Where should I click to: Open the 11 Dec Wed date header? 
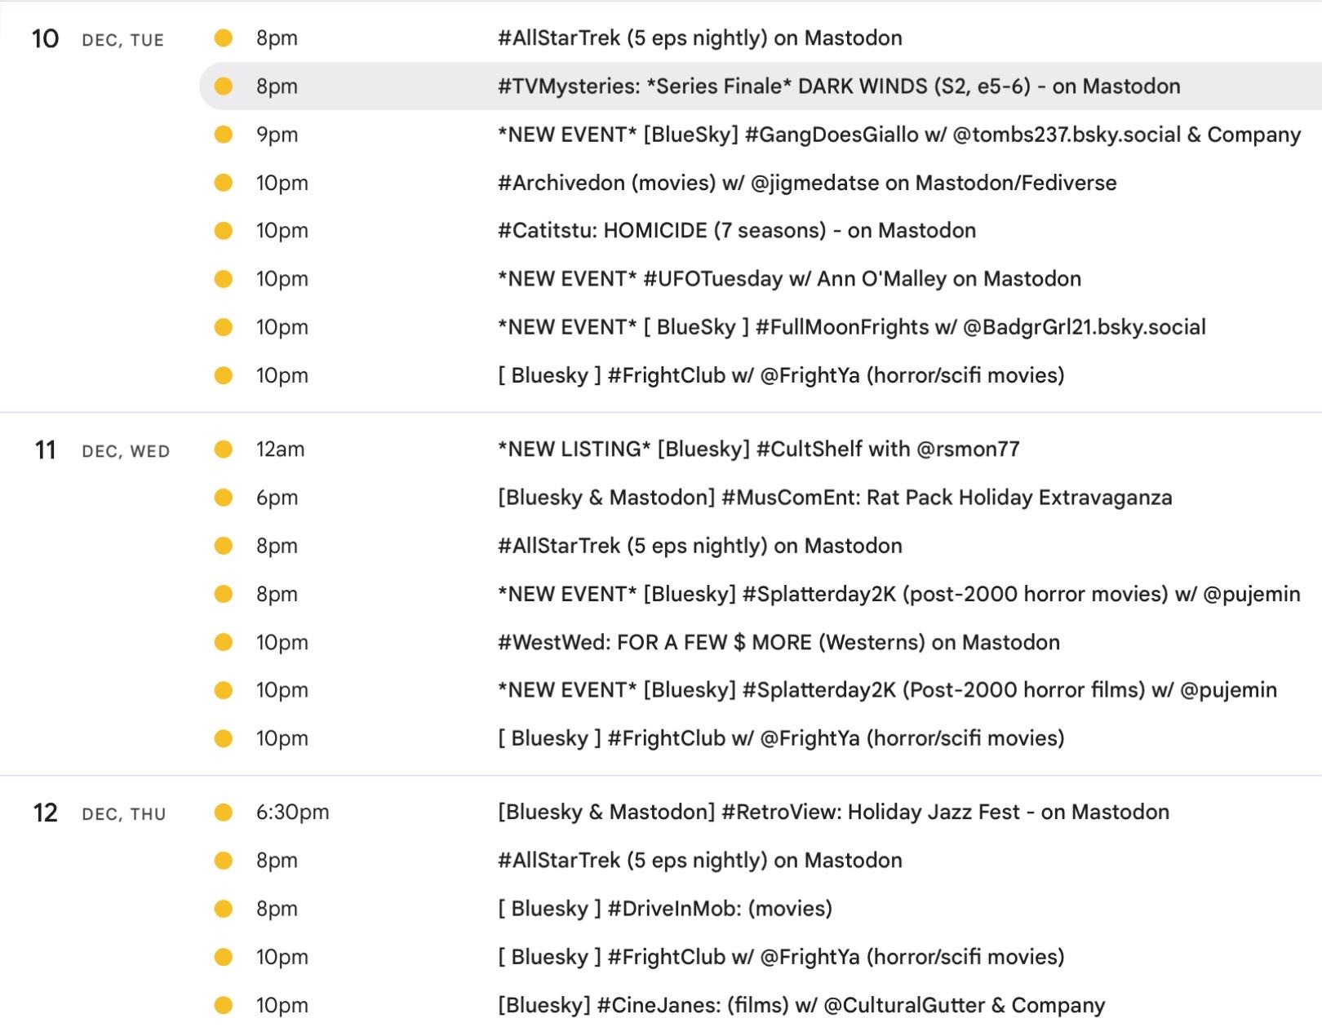coord(100,450)
